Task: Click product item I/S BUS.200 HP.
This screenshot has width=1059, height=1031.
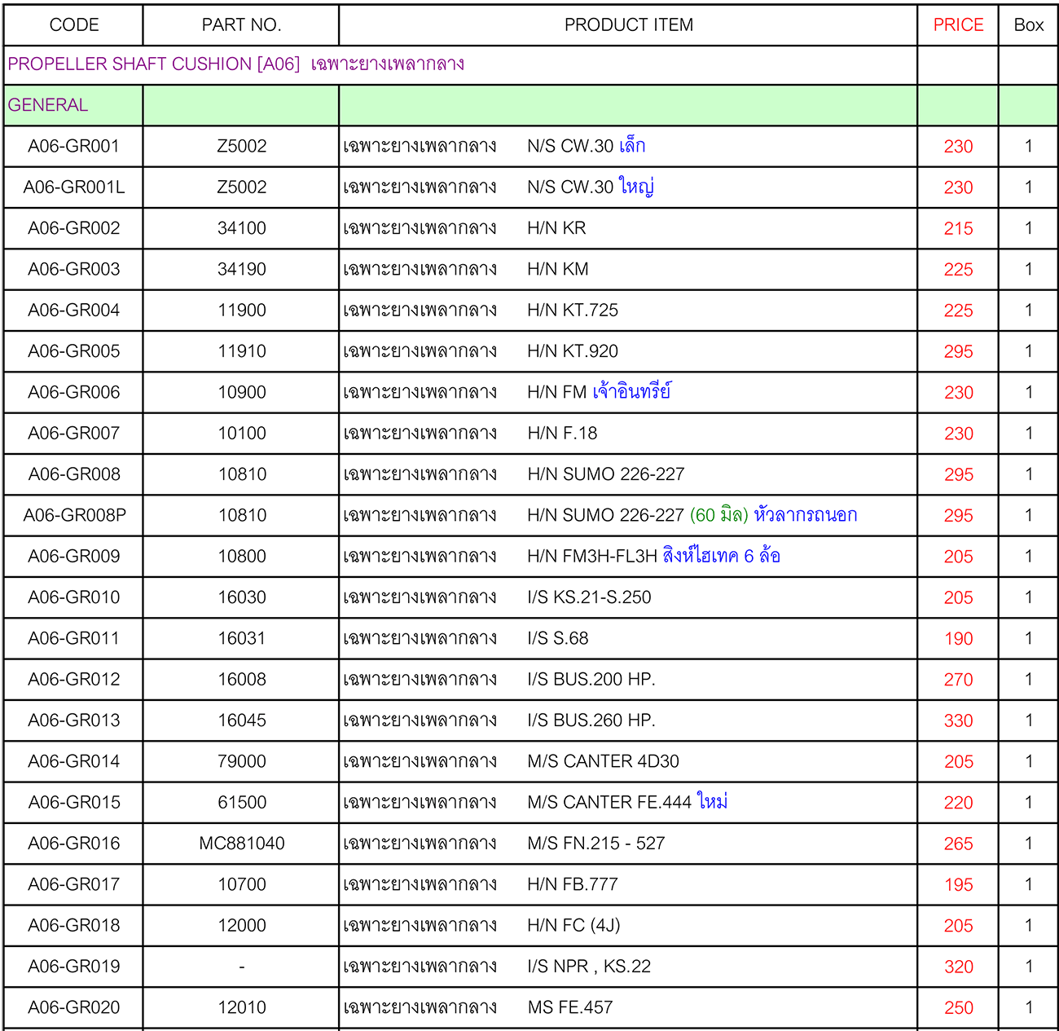Action: [591, 679]
